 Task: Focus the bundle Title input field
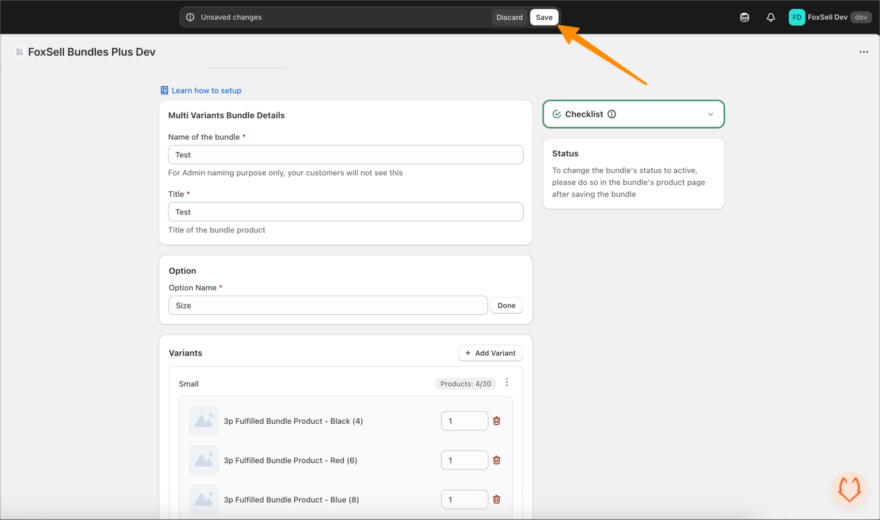(x=345, y=212)
